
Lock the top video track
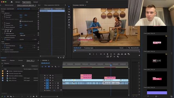[x=45, y=75]
